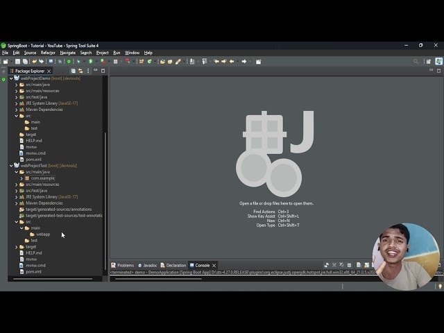Collapse the webProjectTest project node

(x=11, y=166)
